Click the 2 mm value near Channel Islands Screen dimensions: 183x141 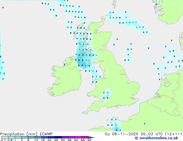pyautogui.click(x=116, y=130)
